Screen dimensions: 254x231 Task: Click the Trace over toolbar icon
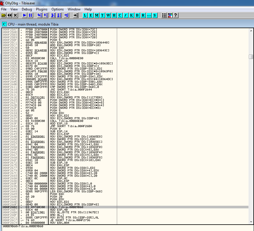(59, 15)
